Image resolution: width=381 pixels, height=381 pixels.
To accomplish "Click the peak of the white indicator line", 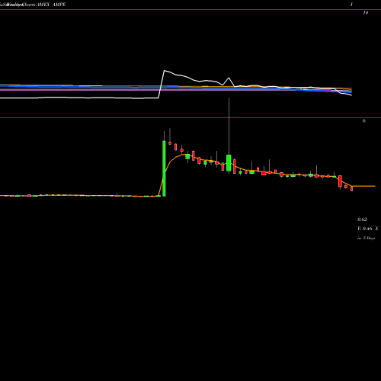I will coord(165,70).
